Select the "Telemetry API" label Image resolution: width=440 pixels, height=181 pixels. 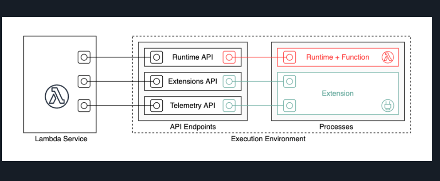click(x=192, y=106)
